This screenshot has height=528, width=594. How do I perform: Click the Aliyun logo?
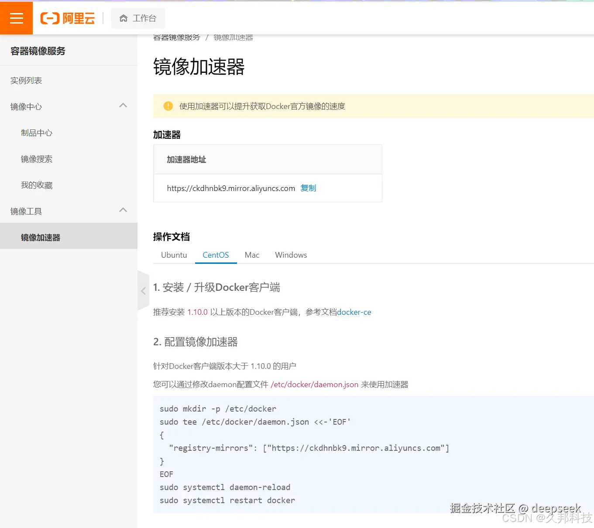click(68, 18)
